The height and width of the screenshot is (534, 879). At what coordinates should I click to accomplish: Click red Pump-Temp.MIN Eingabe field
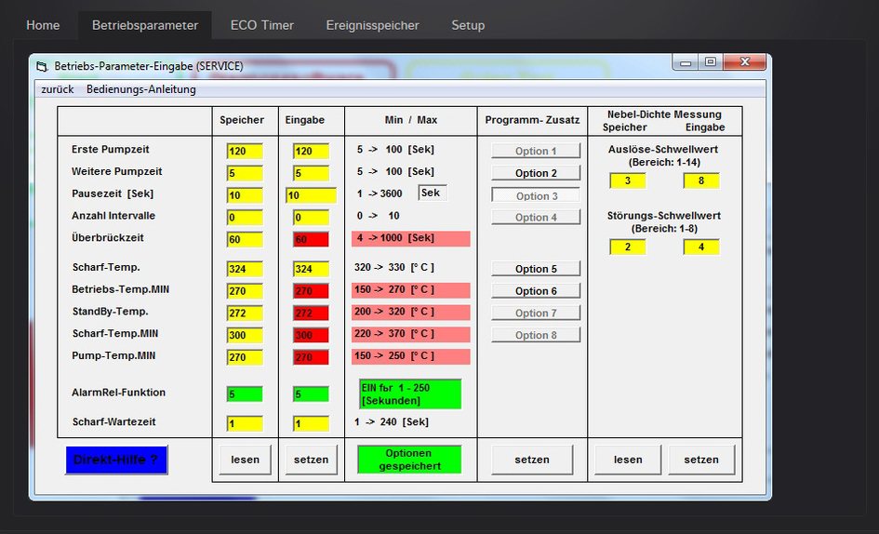(x=311, y=357)
